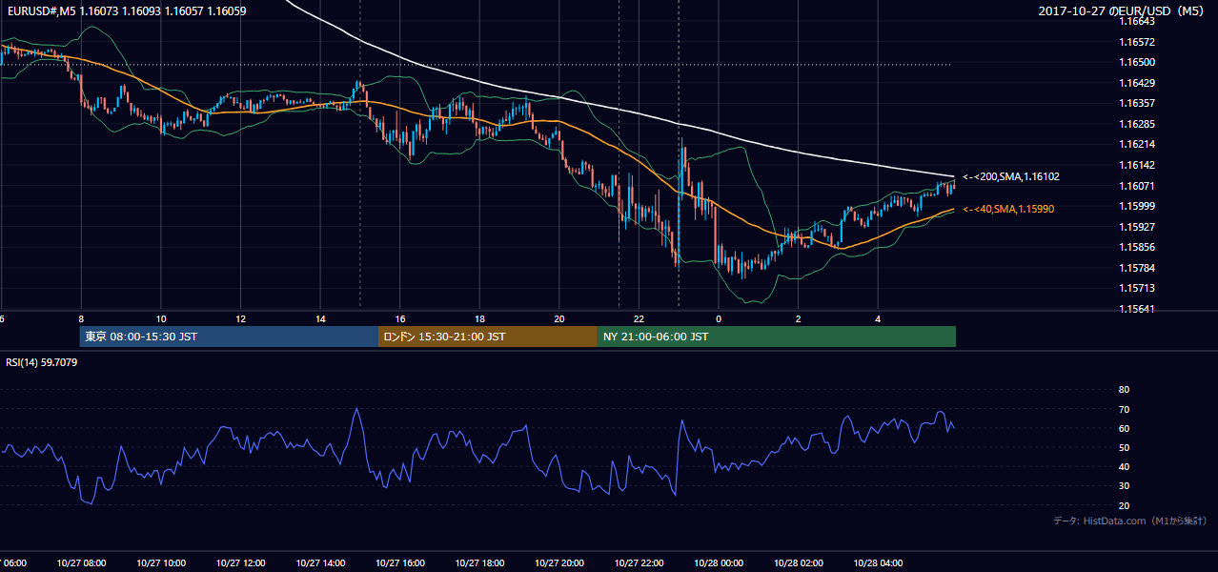Click bottom date label 10/27 10:00

[x=160, y=563]
